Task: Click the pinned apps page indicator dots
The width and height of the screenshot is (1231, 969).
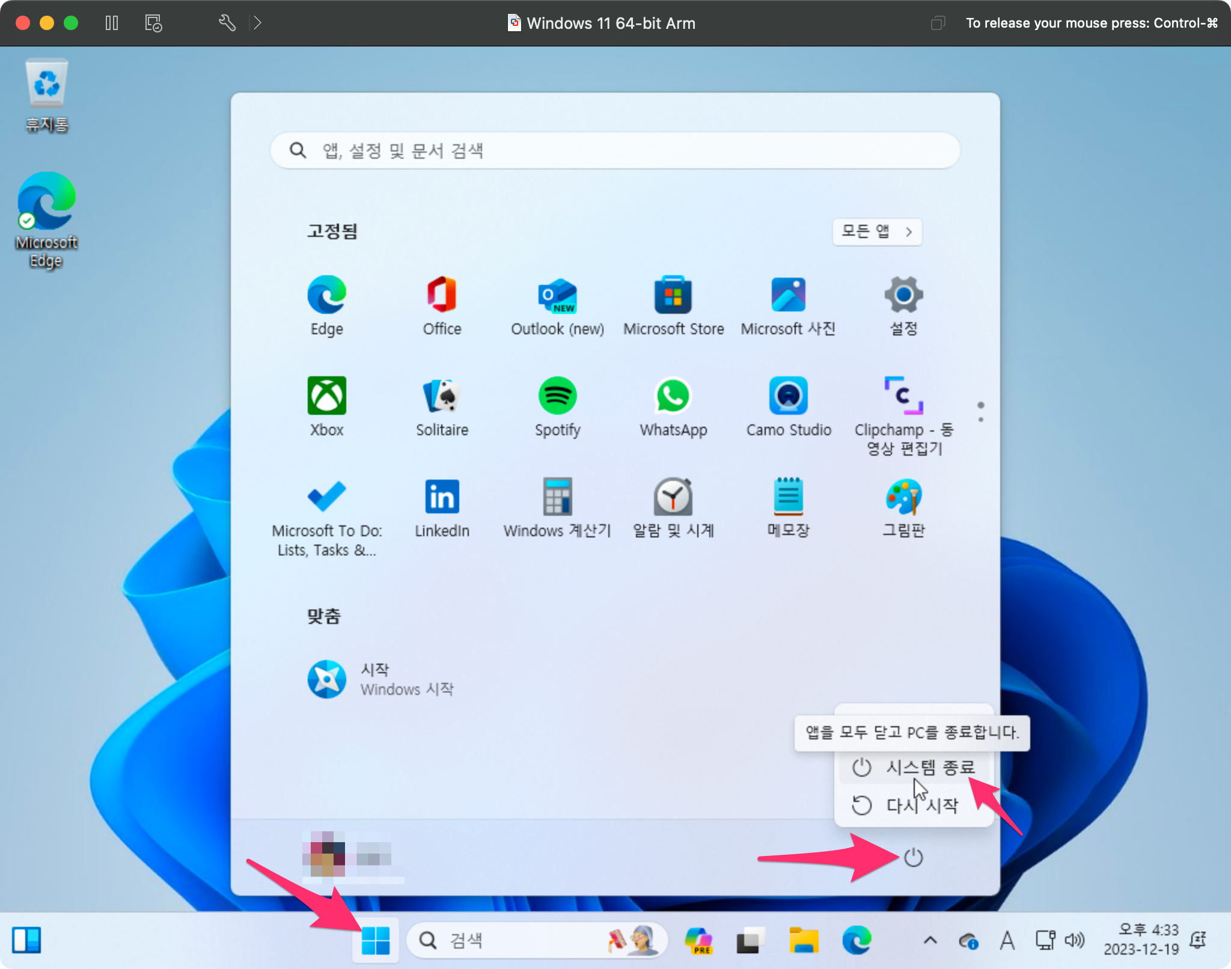Action: click(980, 412)
